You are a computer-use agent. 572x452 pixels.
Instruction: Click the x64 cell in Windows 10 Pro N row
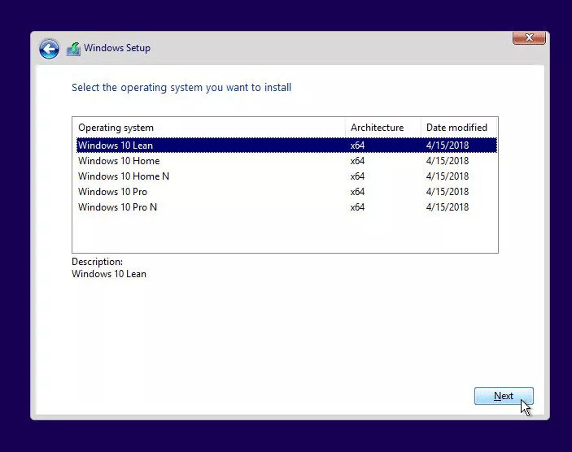(357, 207)
